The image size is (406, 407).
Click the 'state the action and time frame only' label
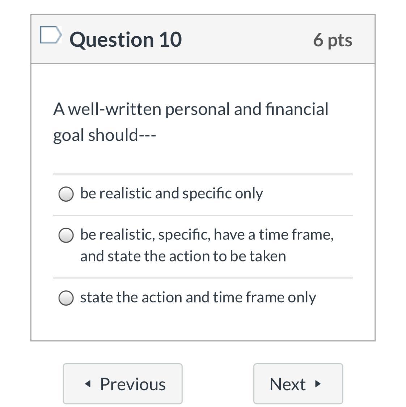(198, 298)
